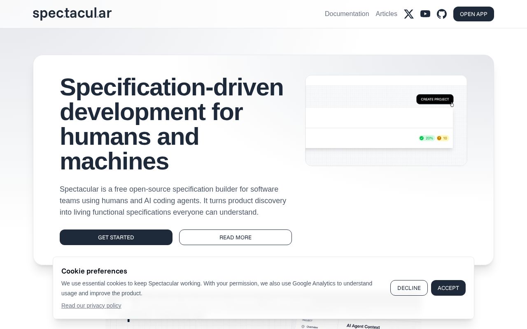Open the Documentation nav link
Image resolution: width=527 pixels, height=329 pixels.
tap(347, 14)
